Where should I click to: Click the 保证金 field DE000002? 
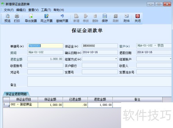tap(100, 46)
